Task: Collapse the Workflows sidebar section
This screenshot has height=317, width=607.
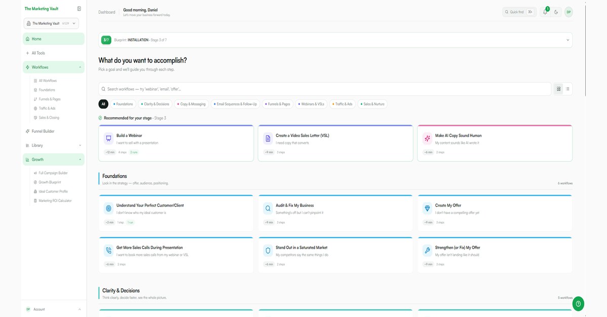Action: tap(80, 67)
